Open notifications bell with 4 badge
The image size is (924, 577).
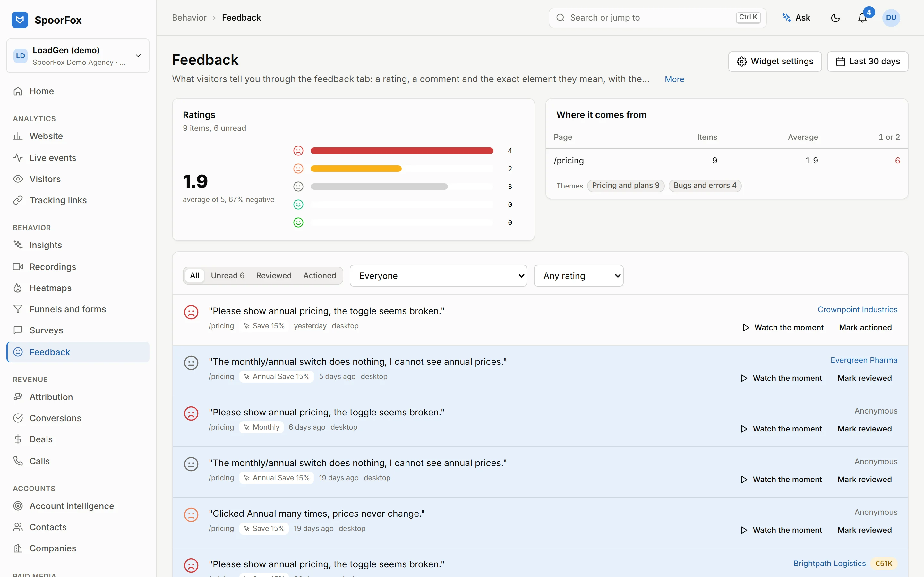862,18
